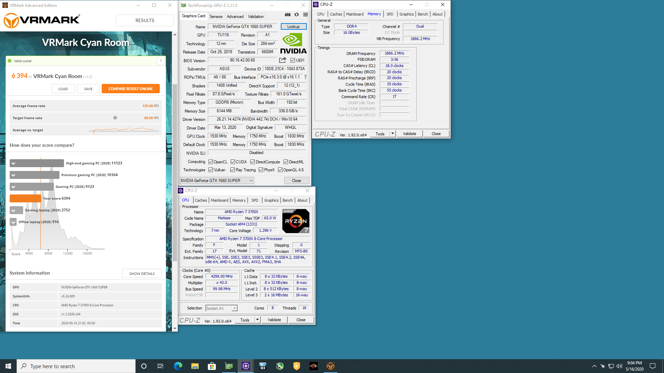The width and height of the screenshot is (664, 373).
Task: Open the AMD Ryzen Master taskbar icon
Action: click(314, 366)
